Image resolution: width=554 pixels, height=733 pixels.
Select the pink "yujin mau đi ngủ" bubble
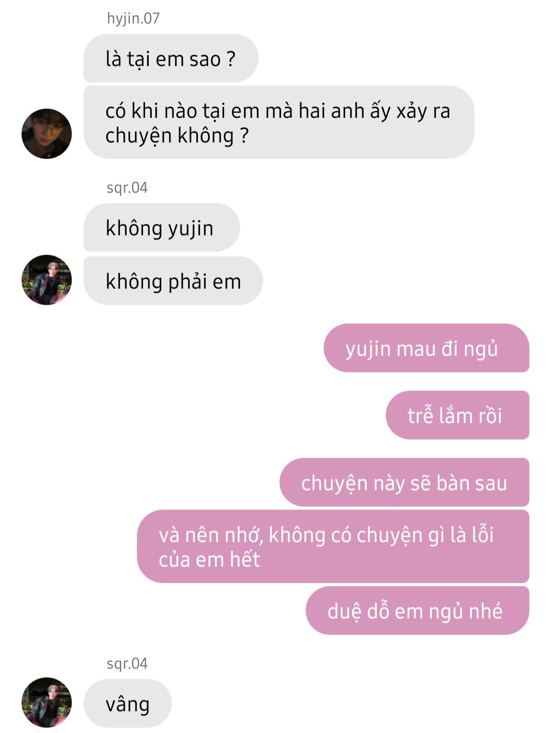(426, 348)
